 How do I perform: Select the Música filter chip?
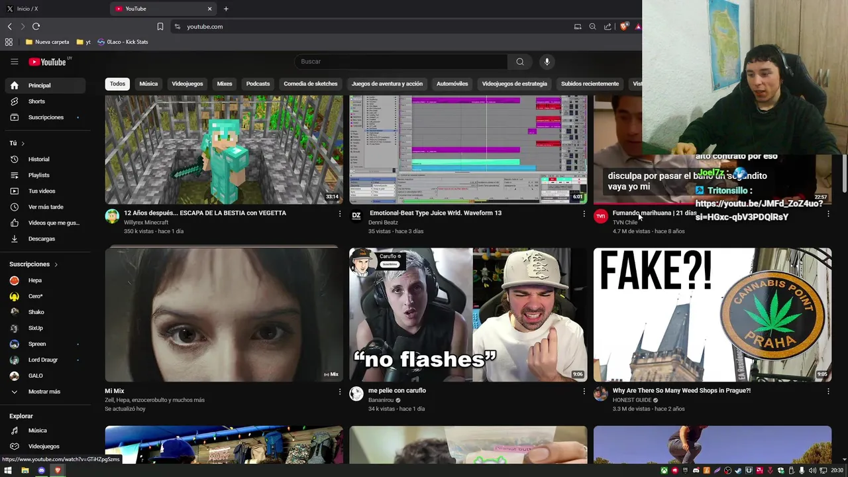click(148, 84)
